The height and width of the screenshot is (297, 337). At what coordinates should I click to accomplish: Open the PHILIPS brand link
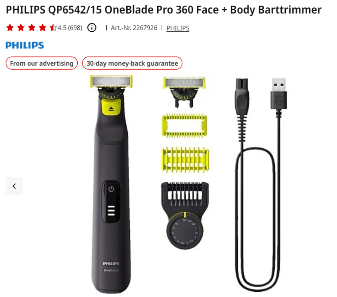coord(178,28)
